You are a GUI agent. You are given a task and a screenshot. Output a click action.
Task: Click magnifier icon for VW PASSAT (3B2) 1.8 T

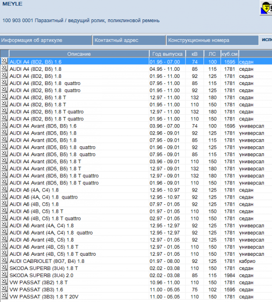tap(4, 282)
